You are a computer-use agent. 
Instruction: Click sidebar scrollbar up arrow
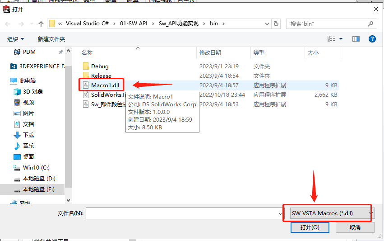tap(68, 51)
